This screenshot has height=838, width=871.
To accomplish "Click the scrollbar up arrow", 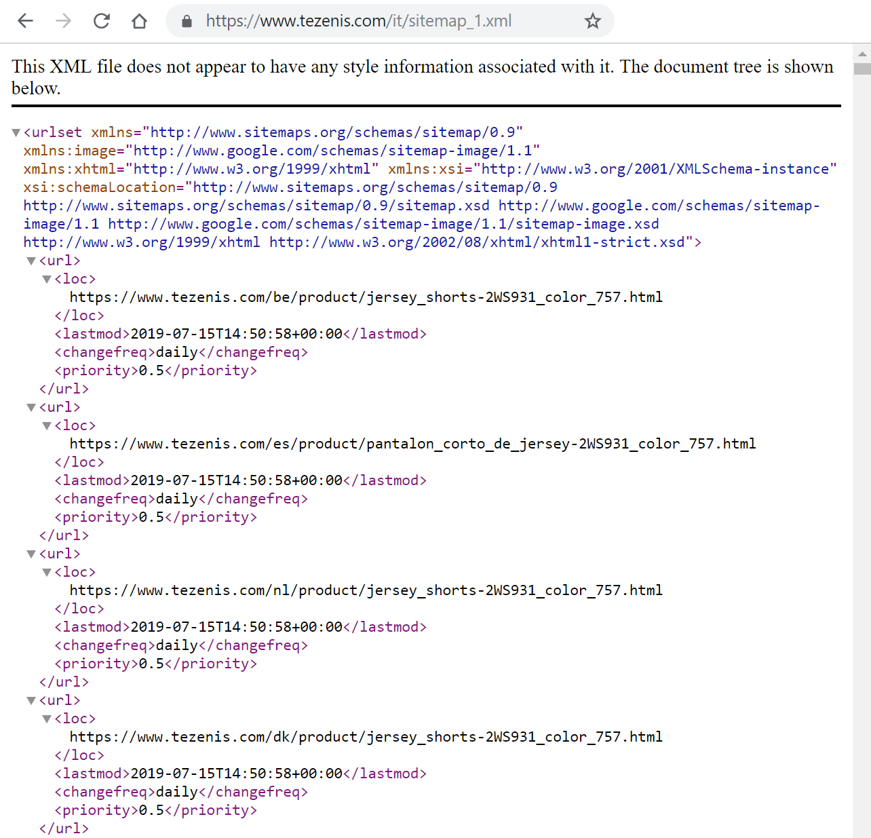I will [x=862, y=53].
